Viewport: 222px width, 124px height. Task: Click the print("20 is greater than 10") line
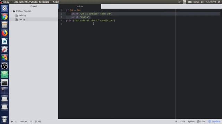(x=92, y=14)
